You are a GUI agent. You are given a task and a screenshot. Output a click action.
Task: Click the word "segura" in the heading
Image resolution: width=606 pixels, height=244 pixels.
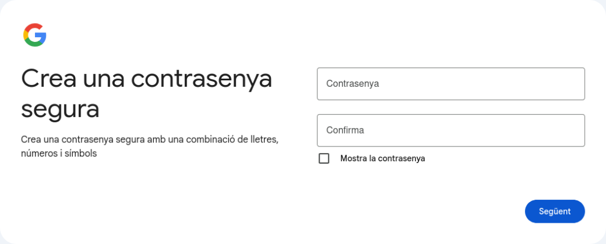60,109
